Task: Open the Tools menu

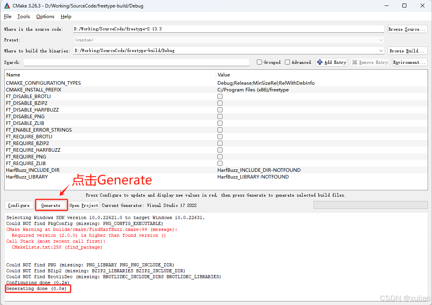Action: [x=23, y=17]
